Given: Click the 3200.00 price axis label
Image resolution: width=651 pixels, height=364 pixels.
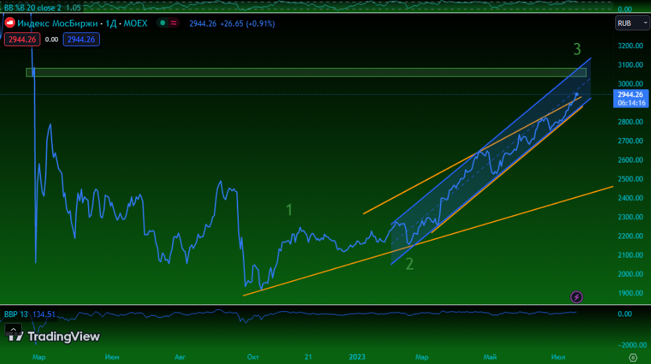Looking at the screenshot, I should pos(630,46).
